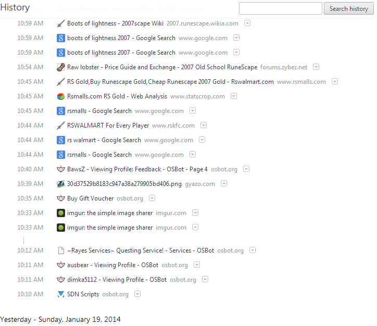Click inside the history search text field

(x=281, y=8)
